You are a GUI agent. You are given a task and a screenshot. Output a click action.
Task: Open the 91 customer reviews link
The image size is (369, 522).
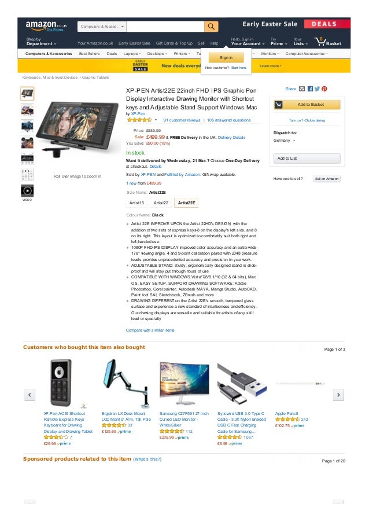point(182,120)
